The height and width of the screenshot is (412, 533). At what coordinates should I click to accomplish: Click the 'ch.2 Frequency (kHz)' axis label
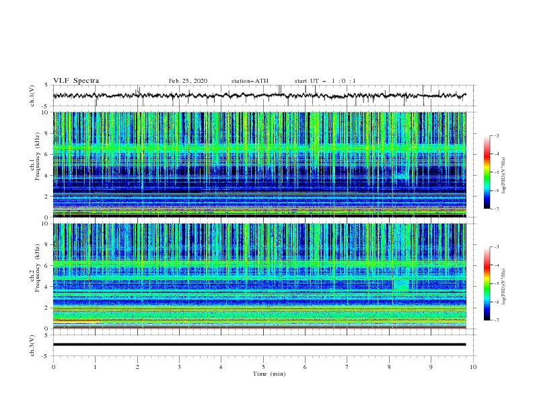(x=35, y=267)
